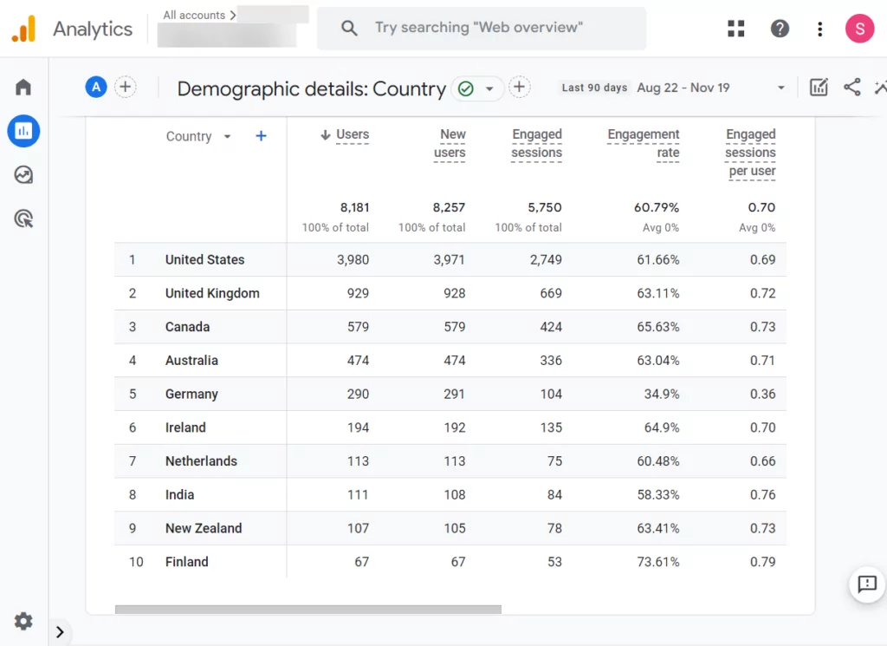Sort by the Engaged sessions column header

tap(536, 143)
